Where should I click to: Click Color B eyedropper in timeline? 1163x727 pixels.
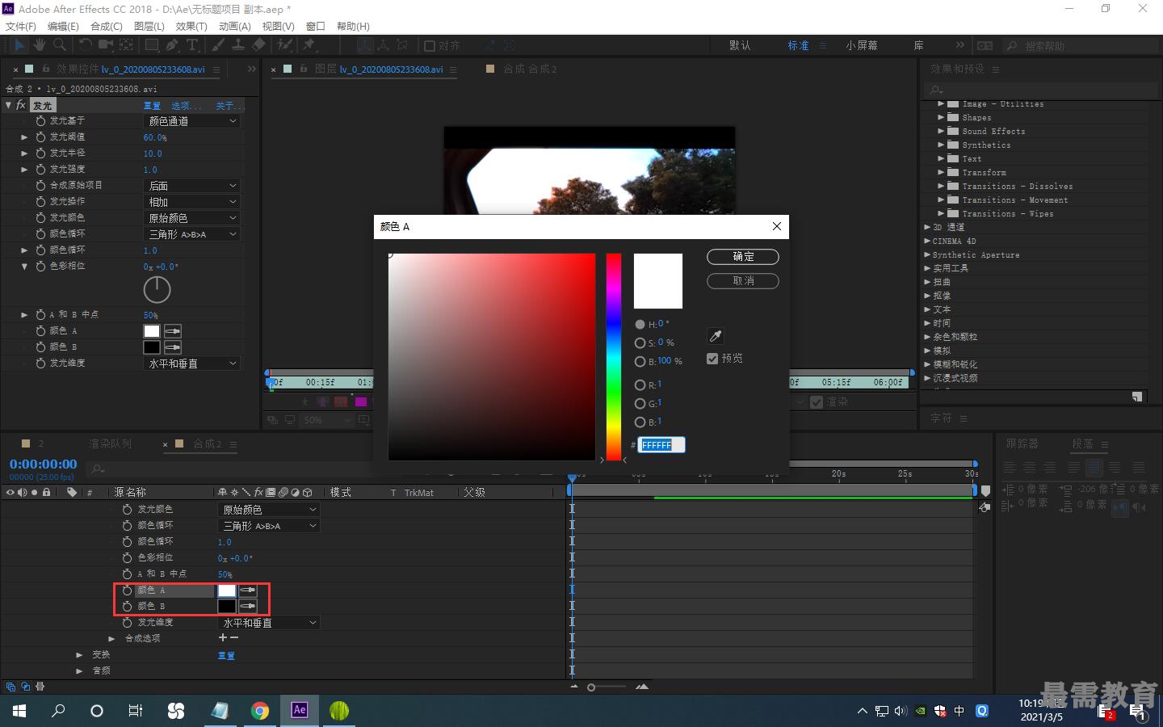[x=248, y=606]
